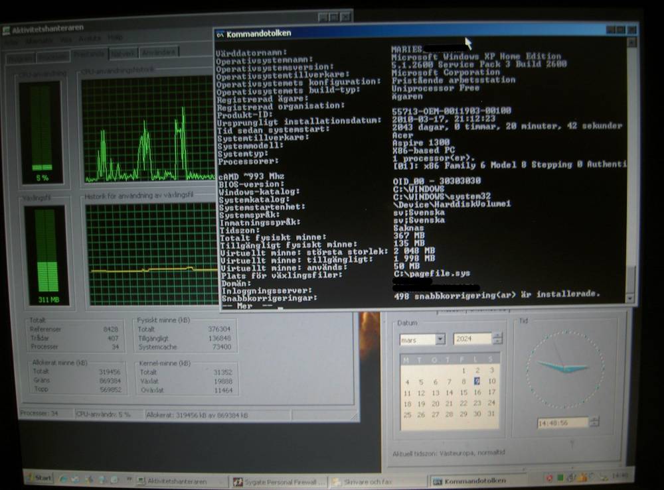
Task: Click the CPU usage gauge showing 5 %
Action: (x=41, y=133)
